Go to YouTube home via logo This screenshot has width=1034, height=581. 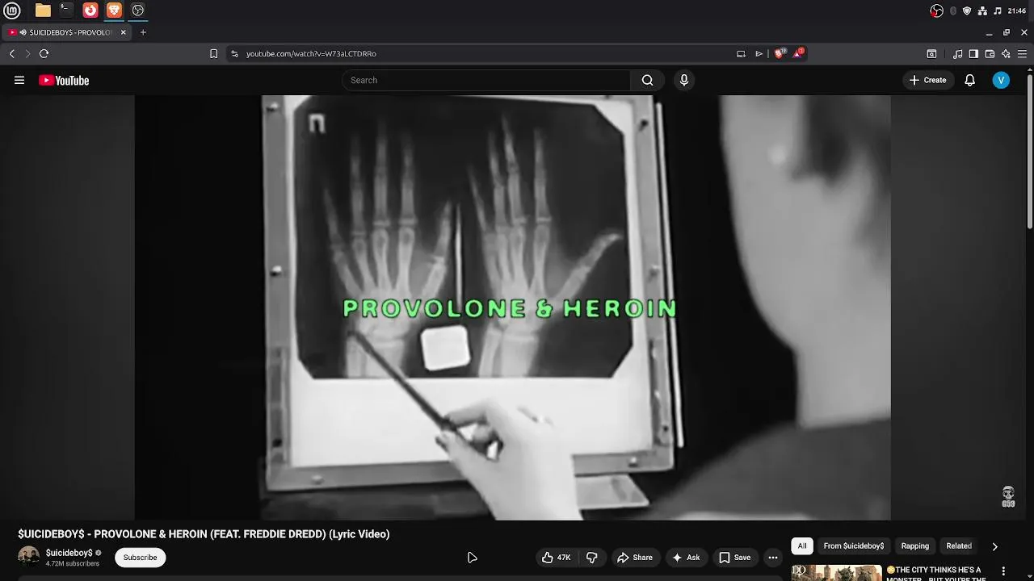64,80
